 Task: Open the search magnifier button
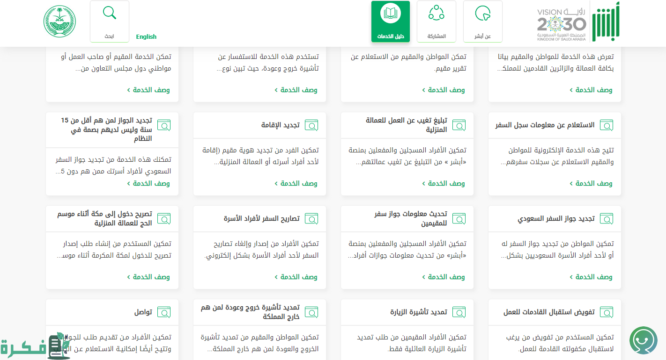tap(110, 22)
